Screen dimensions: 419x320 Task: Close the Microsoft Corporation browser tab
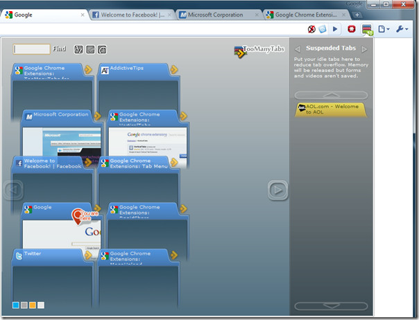(x=257, y=15)
